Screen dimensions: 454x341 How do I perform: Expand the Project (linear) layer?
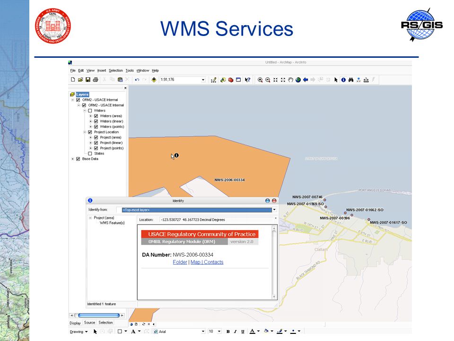[x=91, y=143]
